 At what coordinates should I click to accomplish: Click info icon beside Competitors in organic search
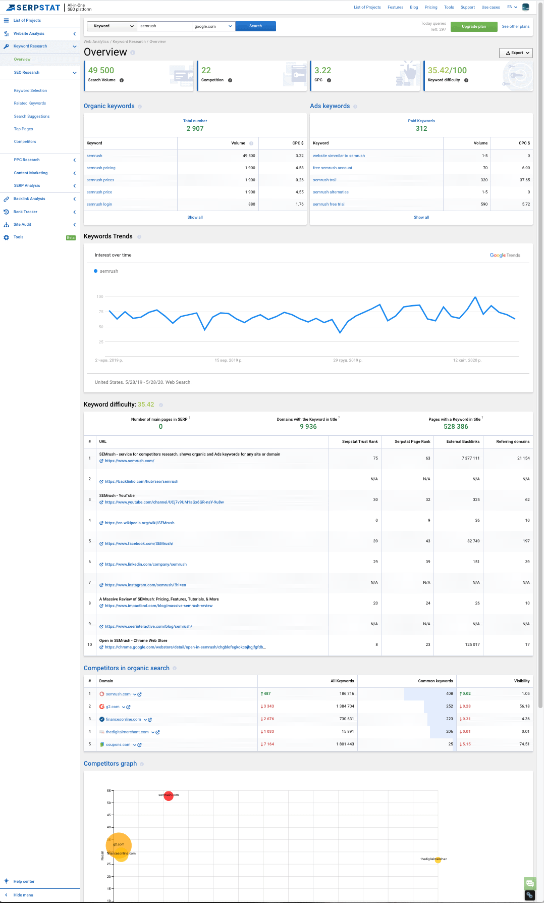click(x=175, y=668)
